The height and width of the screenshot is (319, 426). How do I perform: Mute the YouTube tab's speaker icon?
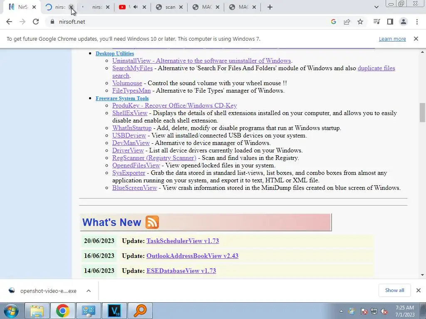point(135,7)
